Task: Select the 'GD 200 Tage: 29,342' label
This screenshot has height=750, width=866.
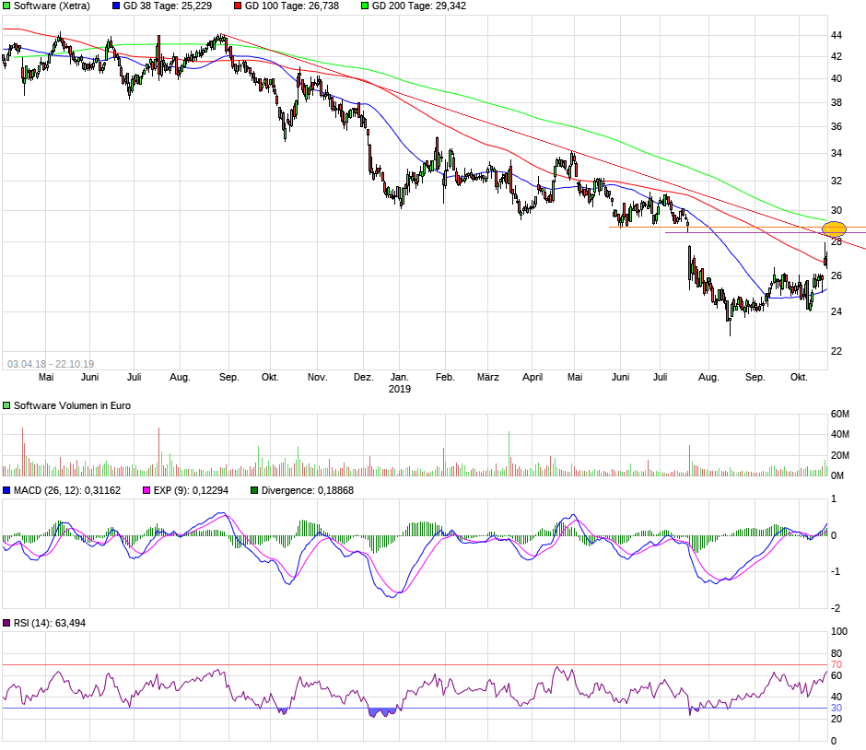Action: 418,6
